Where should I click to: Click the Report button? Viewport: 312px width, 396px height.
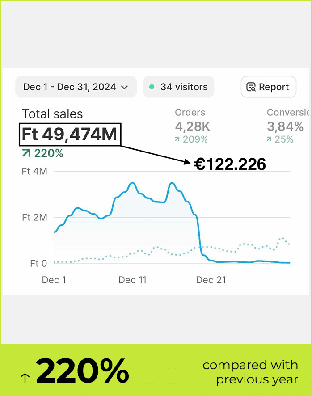268,87
